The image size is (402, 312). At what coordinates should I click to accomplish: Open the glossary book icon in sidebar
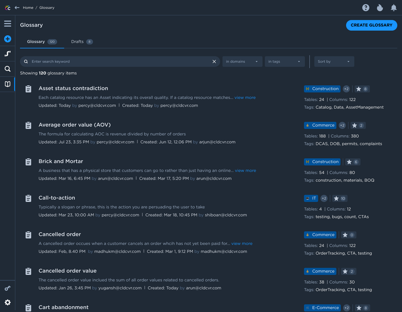(x=8, y=84)
